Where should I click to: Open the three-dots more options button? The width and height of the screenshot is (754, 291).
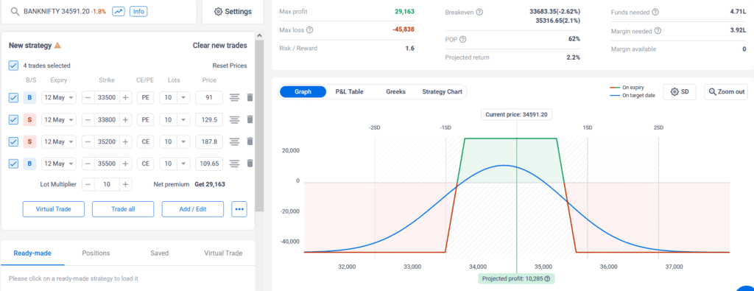coord(239,209)
